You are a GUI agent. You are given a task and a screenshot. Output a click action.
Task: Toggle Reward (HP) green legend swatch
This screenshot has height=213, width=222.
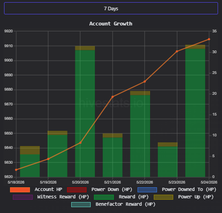104,197
